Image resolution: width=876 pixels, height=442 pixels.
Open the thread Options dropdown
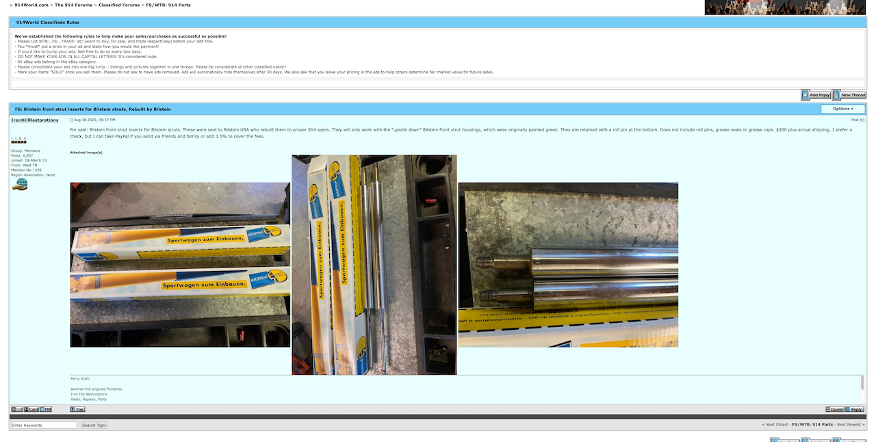(x=842, y=109)
